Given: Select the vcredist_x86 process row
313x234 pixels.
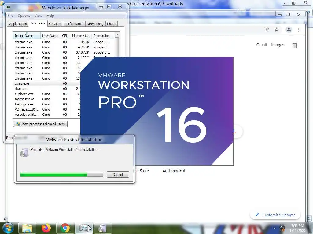Looking at the screenshot, I should [x=46, y=115].
